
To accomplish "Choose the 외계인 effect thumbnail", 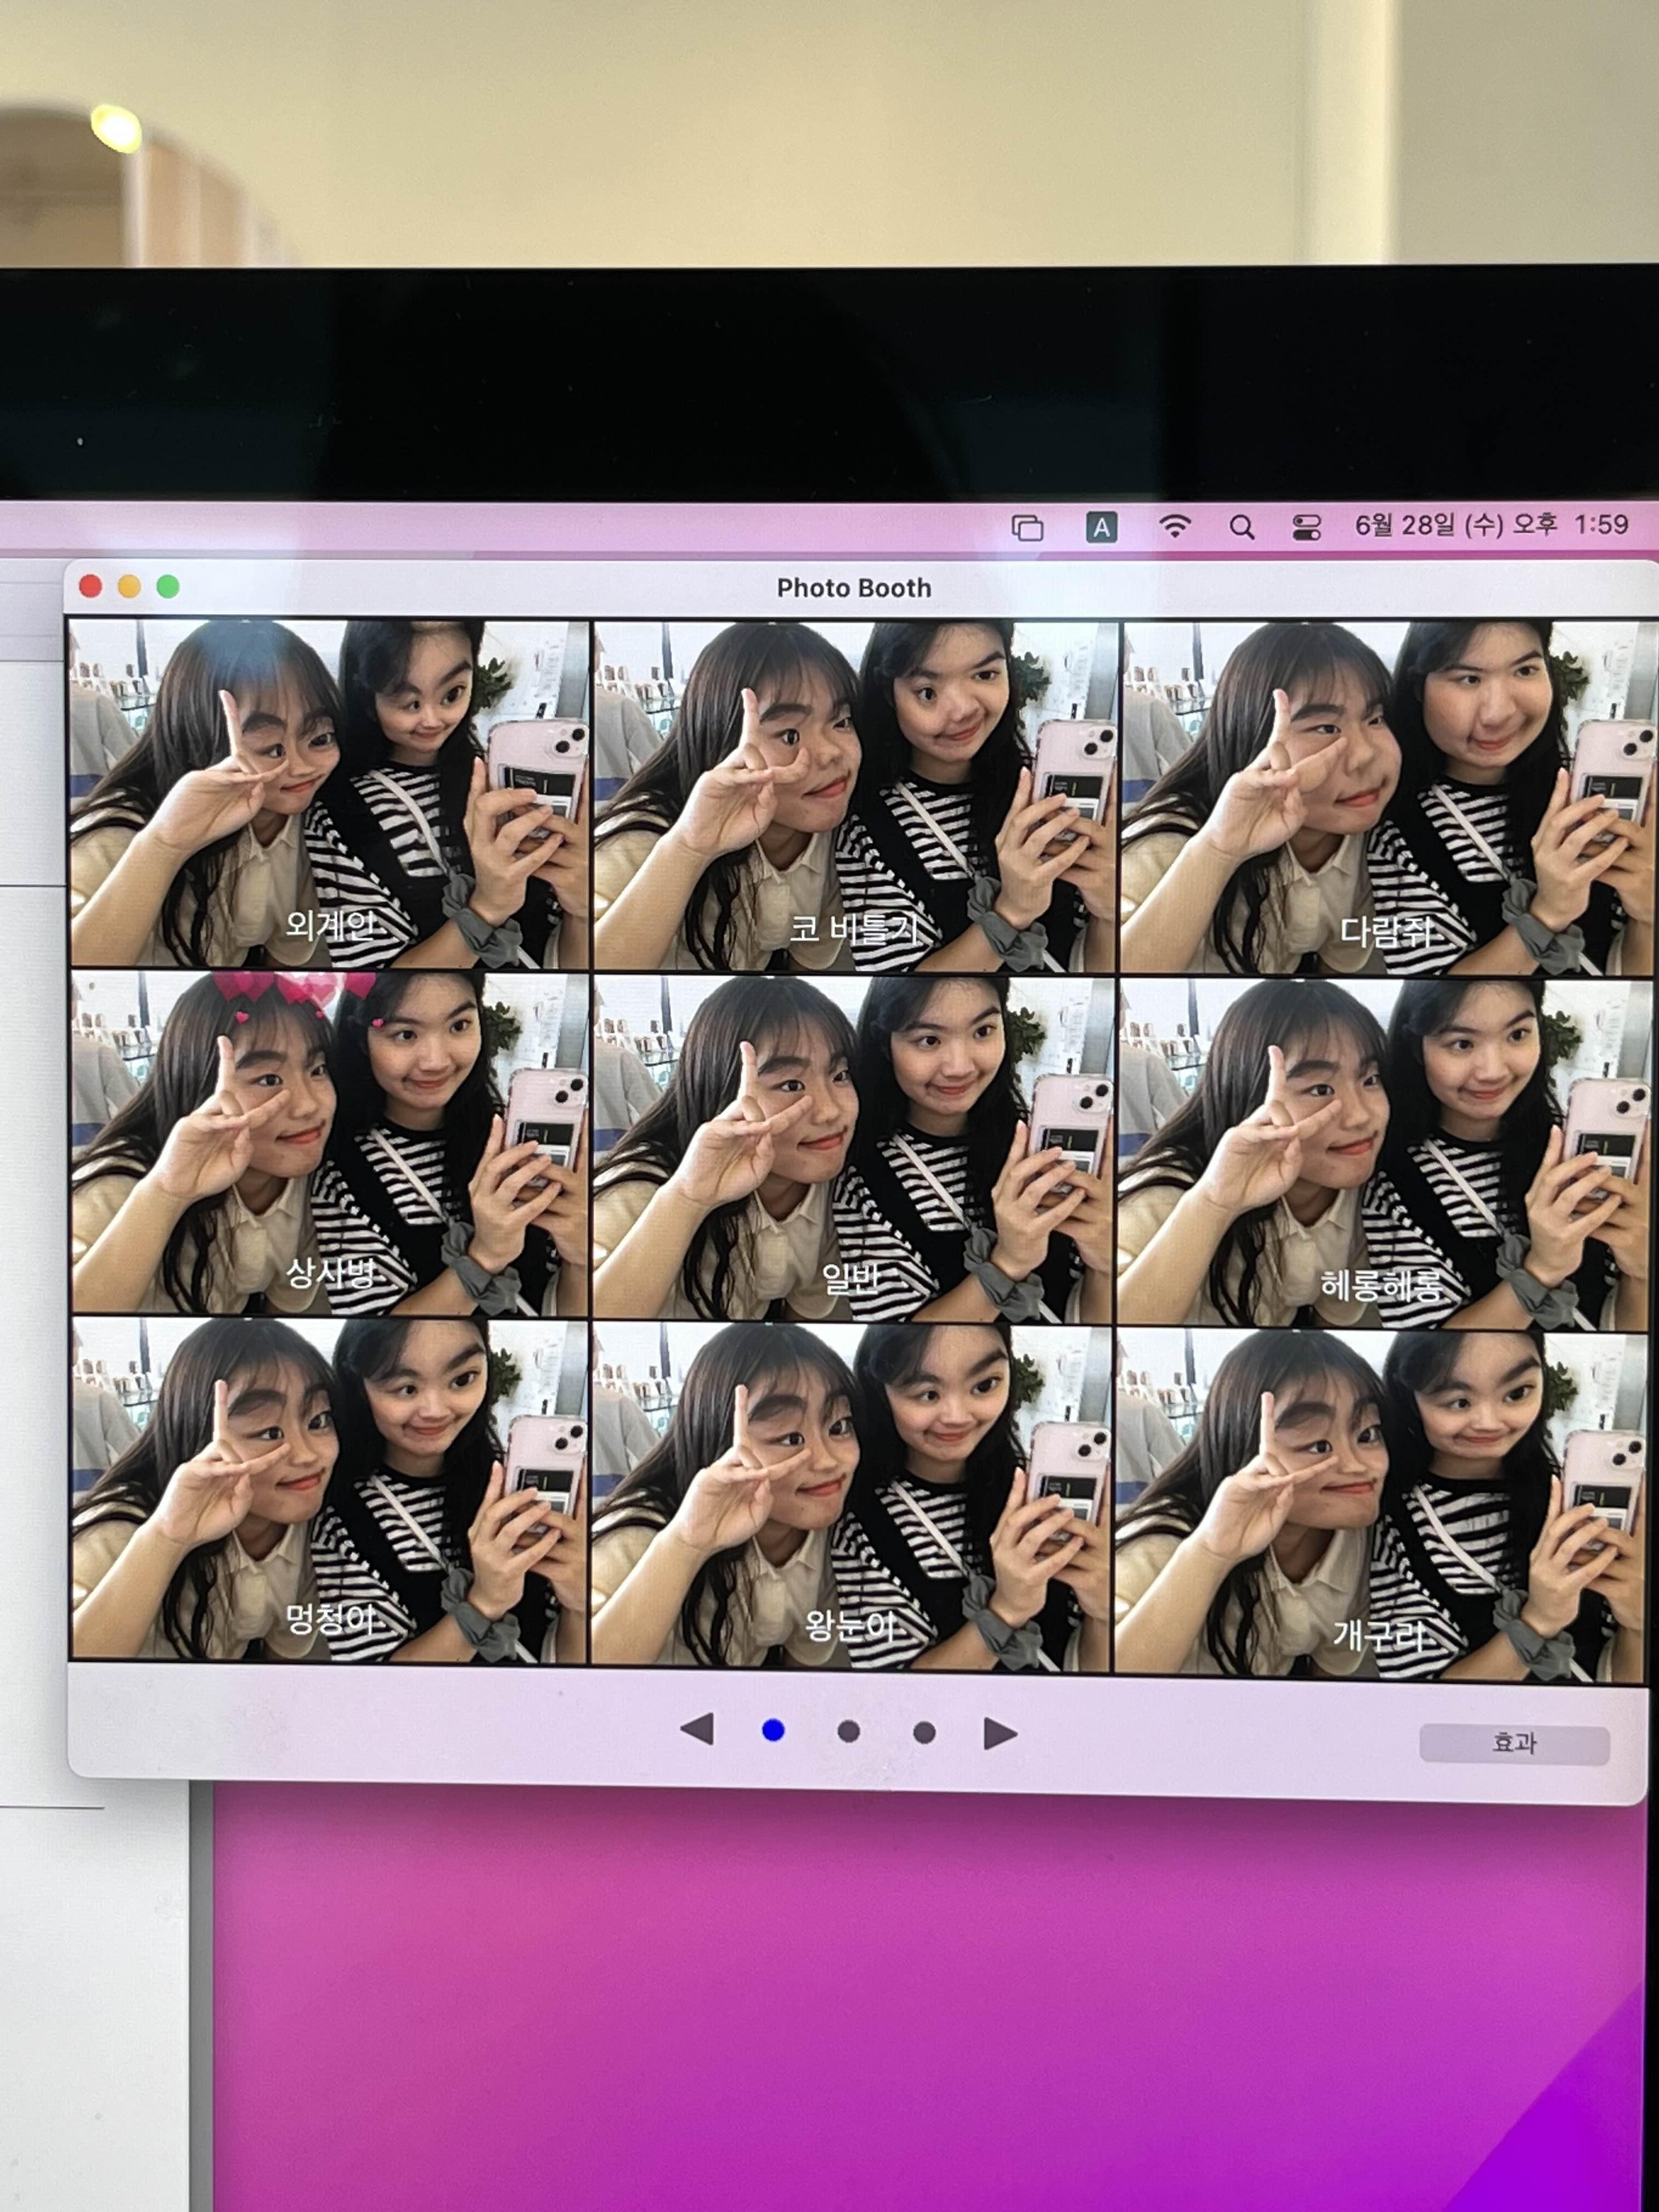I will point(329,793).
